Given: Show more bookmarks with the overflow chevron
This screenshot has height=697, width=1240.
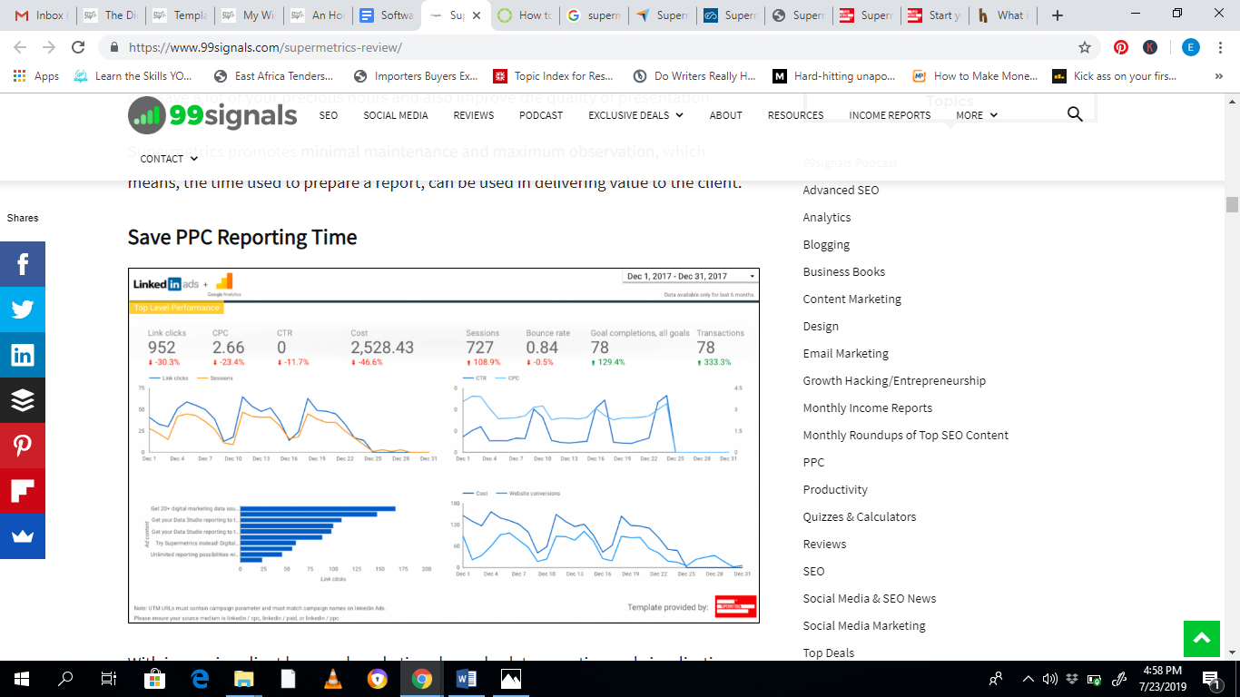Looking at the screenshot, I should pyautogui.click(x=1218, y=76).
